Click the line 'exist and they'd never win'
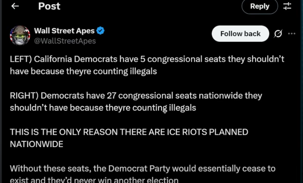 coord(94,180)
